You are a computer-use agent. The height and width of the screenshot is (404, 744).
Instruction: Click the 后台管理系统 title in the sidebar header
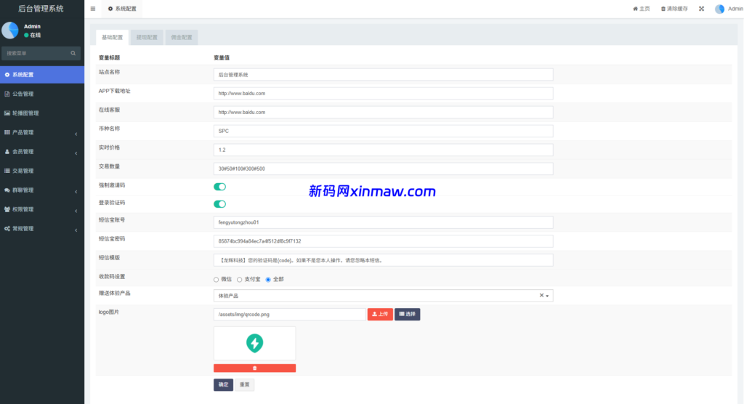[41, 9]
